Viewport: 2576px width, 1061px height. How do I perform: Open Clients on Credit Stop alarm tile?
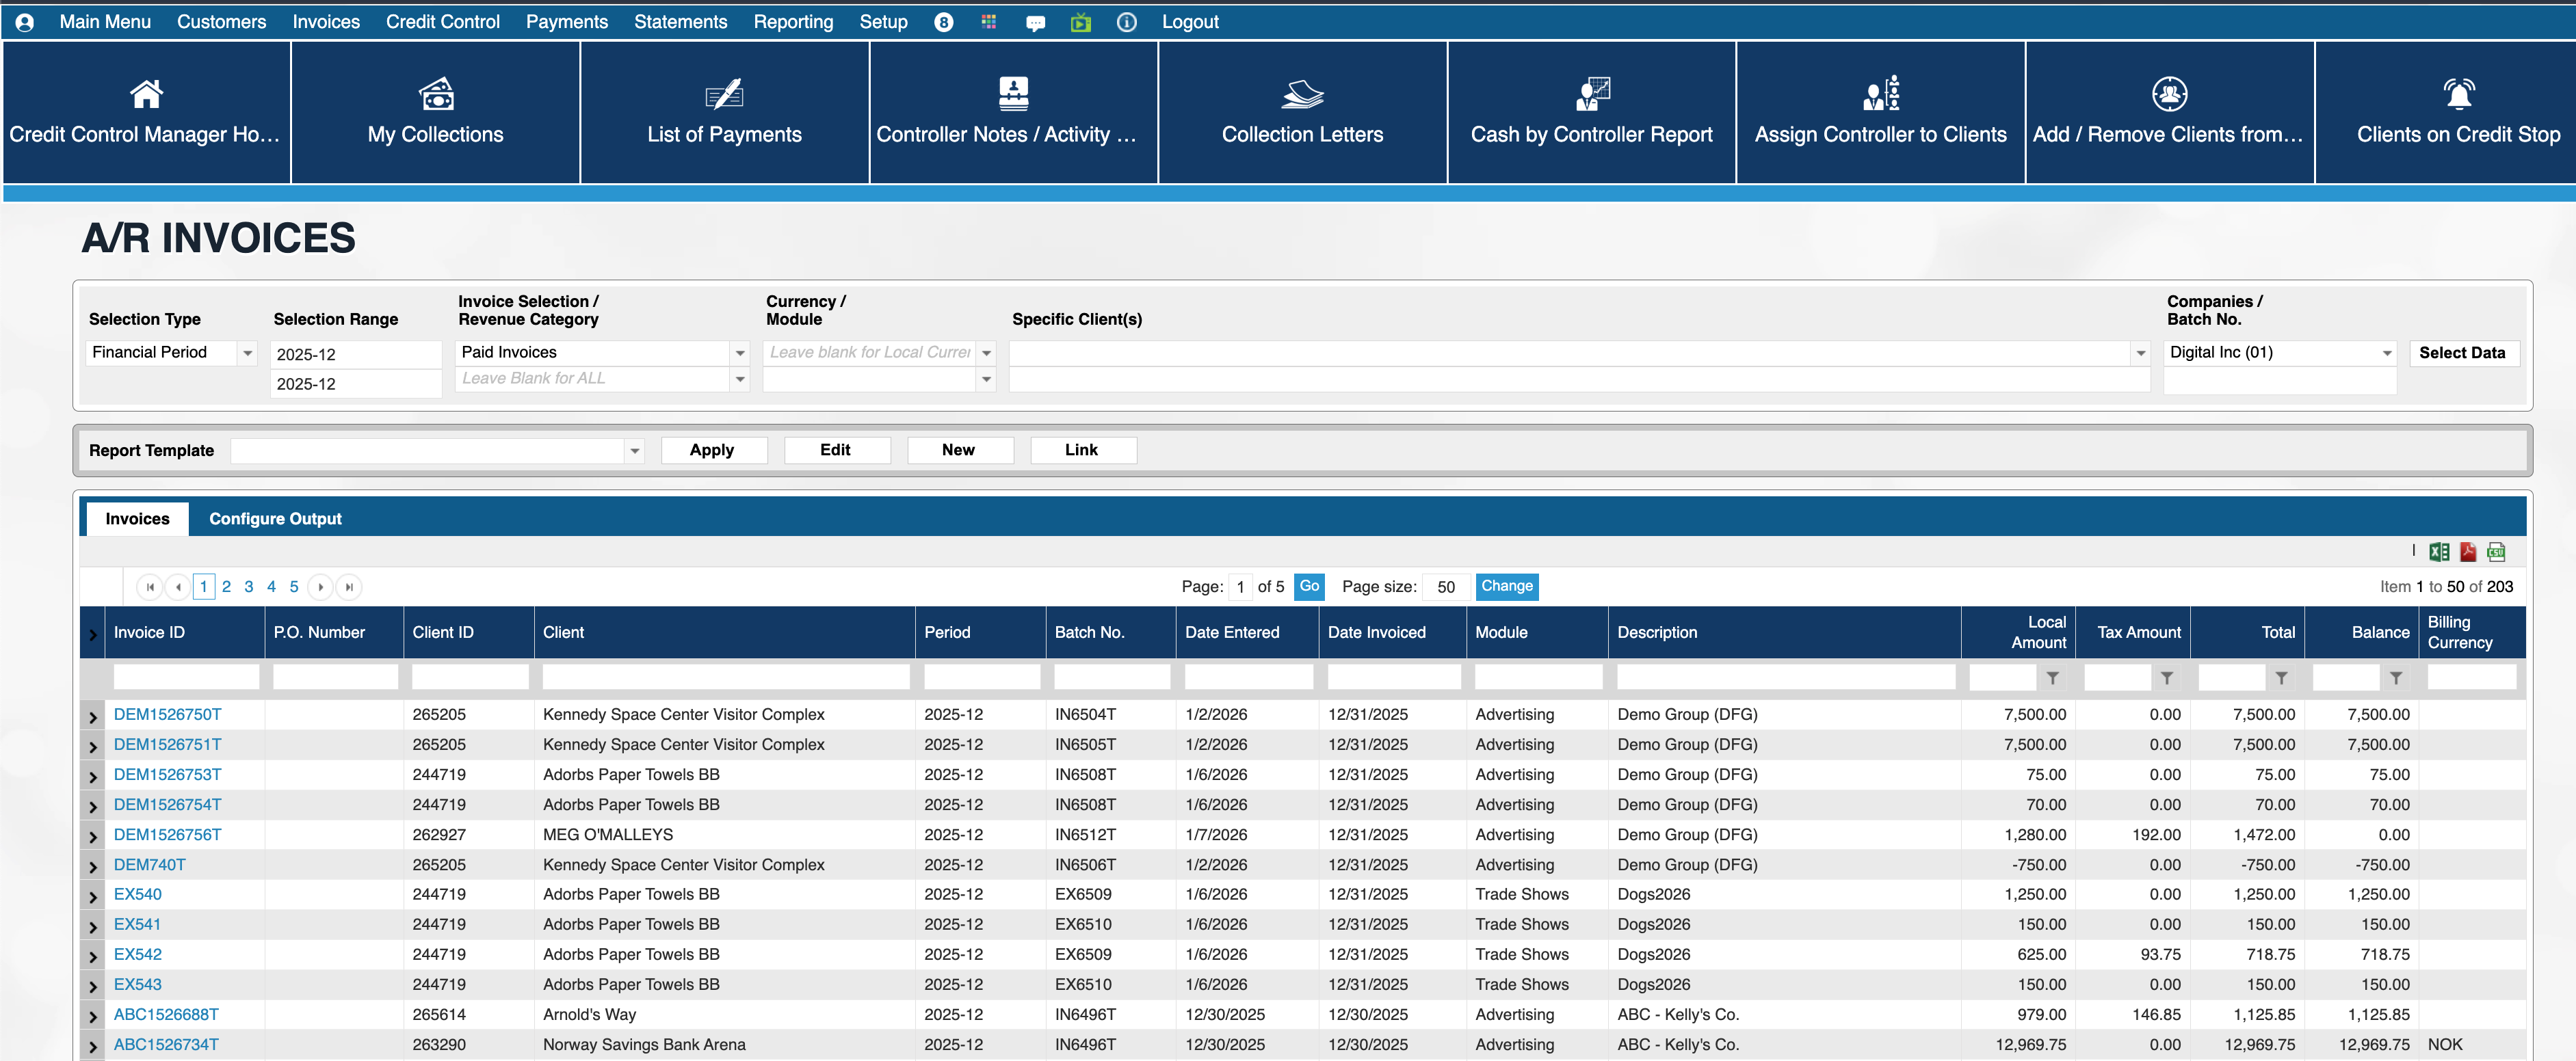tap(2458, 112)
